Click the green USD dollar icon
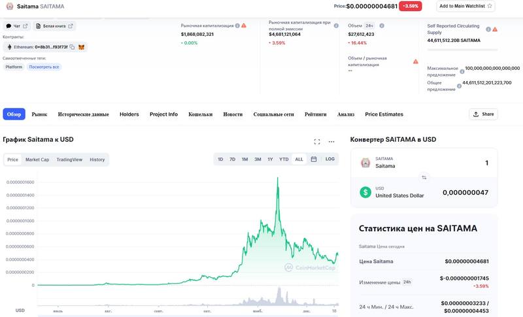This screenshot has height=317, width=523. pyautogui.click(x=365, y=192)
